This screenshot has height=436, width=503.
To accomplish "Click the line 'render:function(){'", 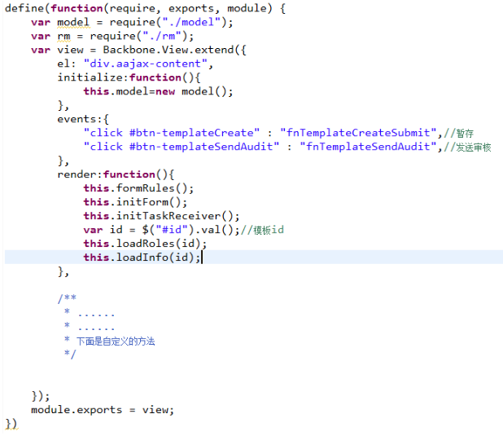I will (x=116, y=174).
